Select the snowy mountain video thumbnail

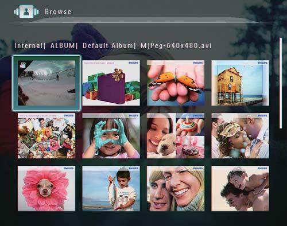coord(46,83)
